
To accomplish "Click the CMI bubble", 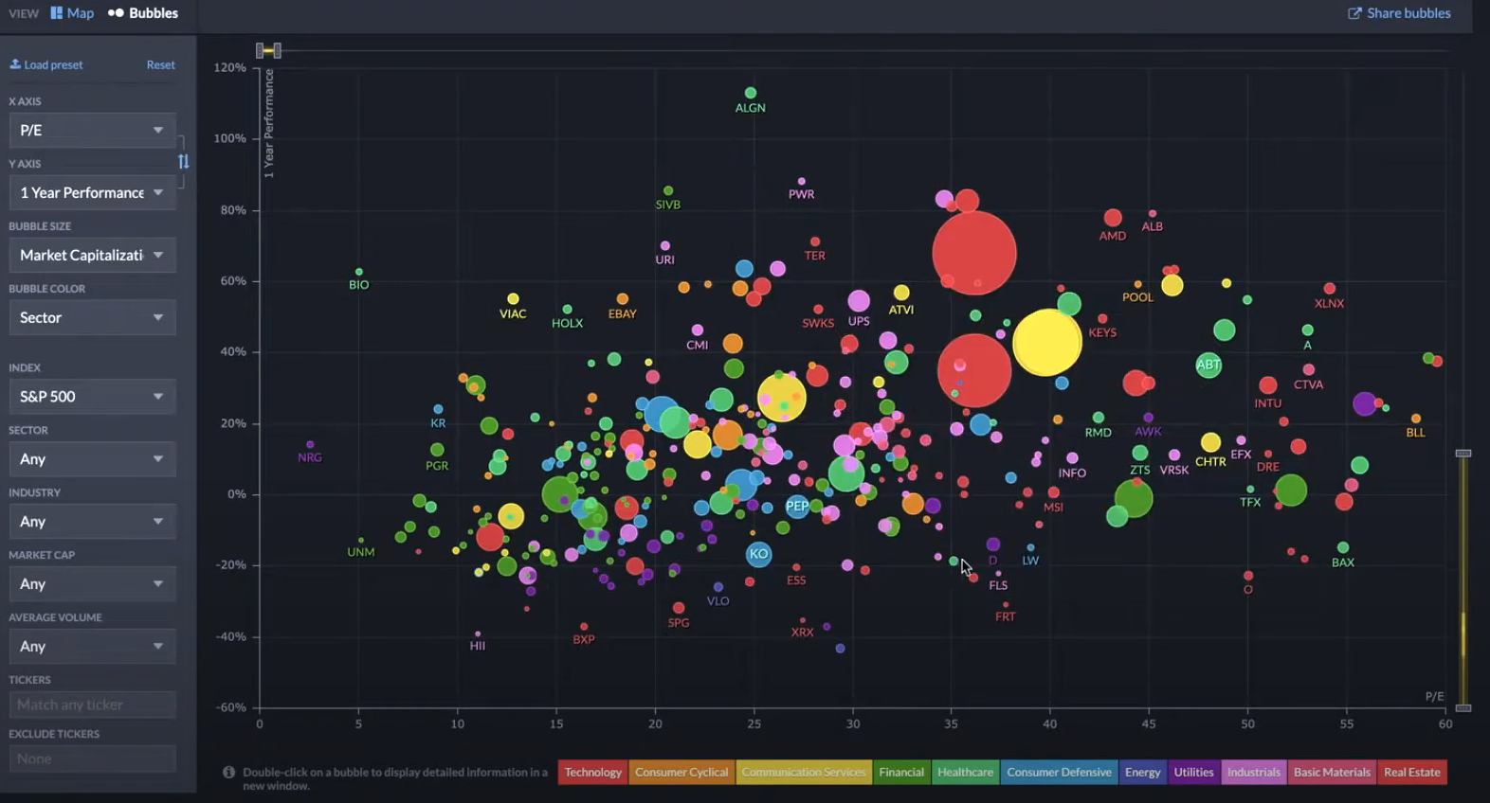I will click(698, 330).
